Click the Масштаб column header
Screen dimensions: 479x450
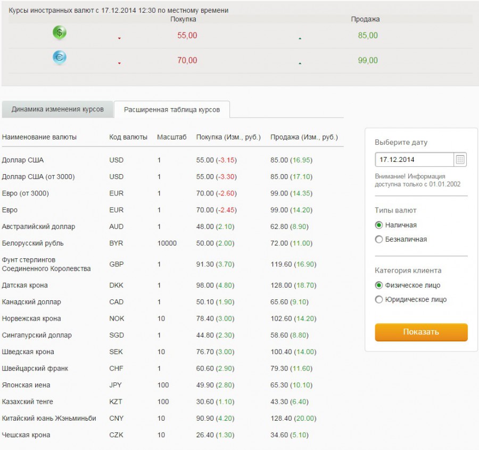pos(172,137)
